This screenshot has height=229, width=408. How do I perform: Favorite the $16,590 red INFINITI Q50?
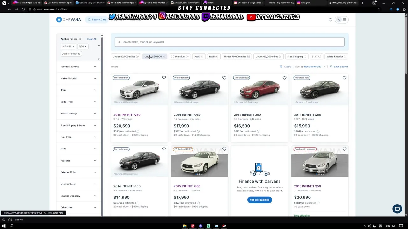pos(284,78)
